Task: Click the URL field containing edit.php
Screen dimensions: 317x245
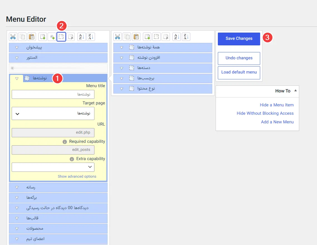Action: click(53, 133)
